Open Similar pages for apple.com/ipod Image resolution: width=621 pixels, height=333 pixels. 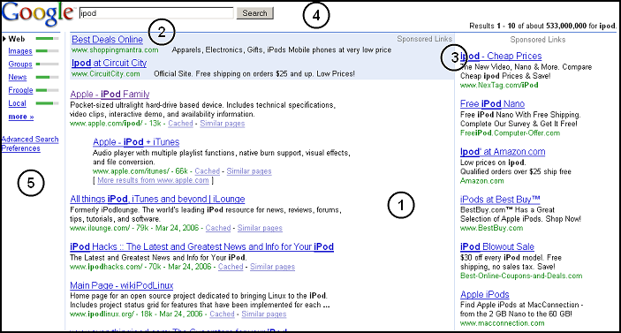[223, 124]
